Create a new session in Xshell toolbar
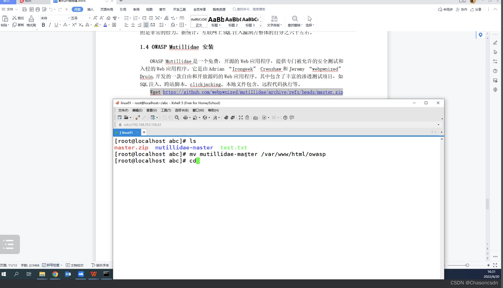The height and width of the screenshot is (288, 503). 120,118
